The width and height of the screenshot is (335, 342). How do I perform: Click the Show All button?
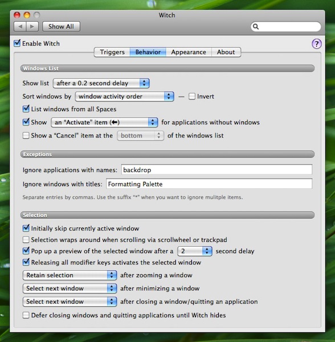(61, 27)
